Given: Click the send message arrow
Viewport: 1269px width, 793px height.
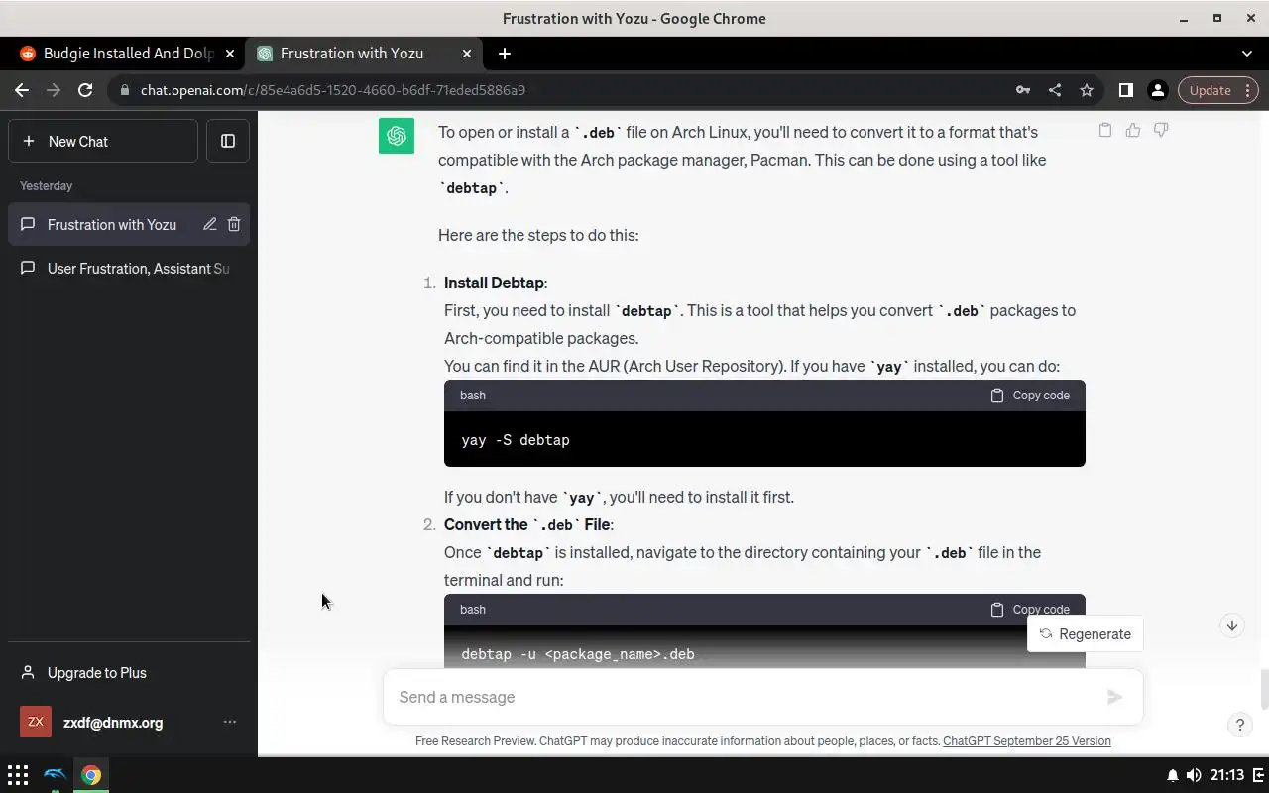Looking at the screenshot, I should coord(1114,697).
